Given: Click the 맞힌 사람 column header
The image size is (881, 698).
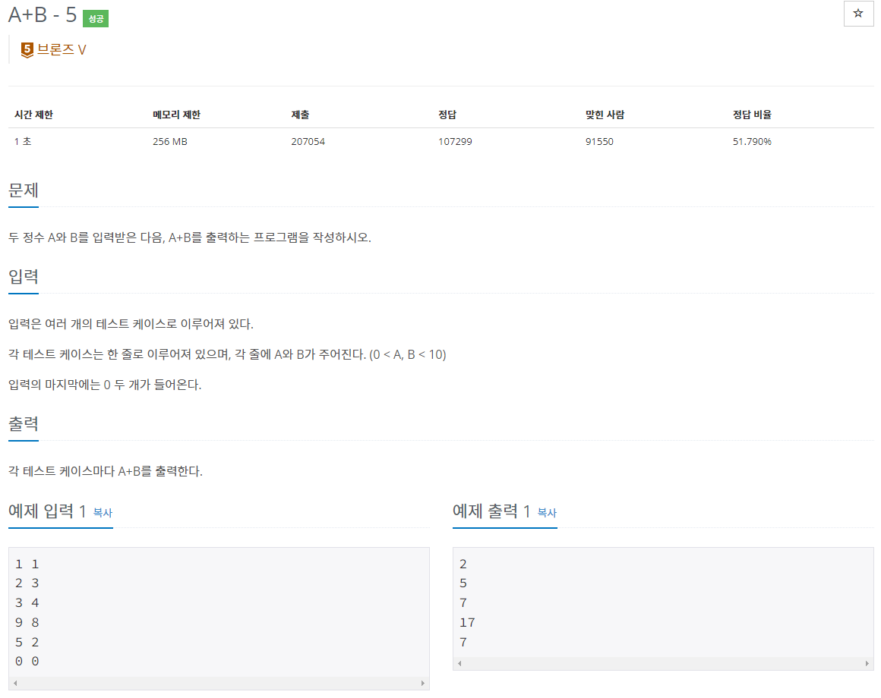Looking at the screenshot, I should coord(605,115).
